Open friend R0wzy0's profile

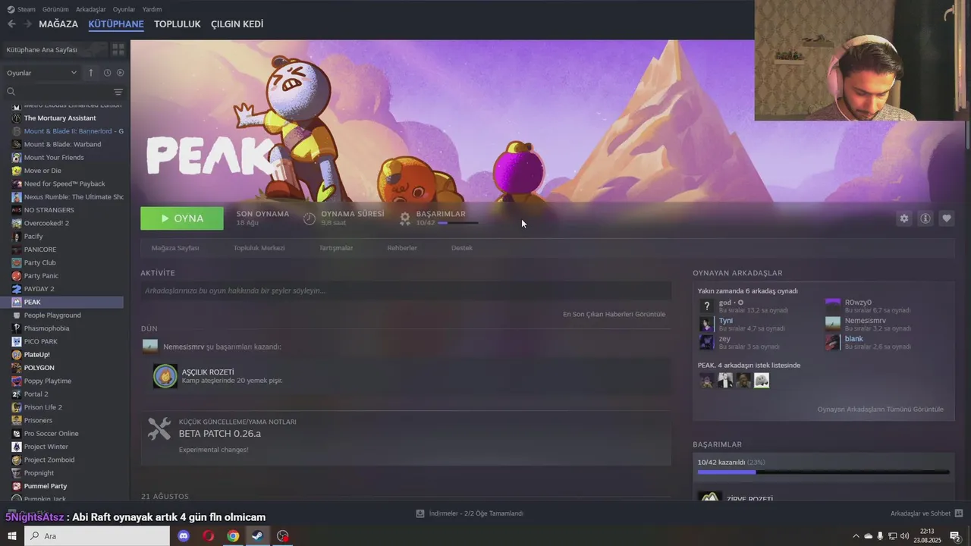[858, 303]
